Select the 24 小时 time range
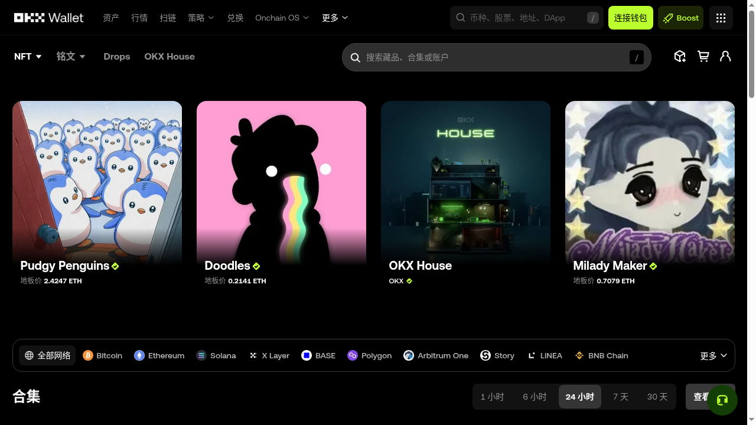The image size is (756, 425). click(x=580, y=397)
